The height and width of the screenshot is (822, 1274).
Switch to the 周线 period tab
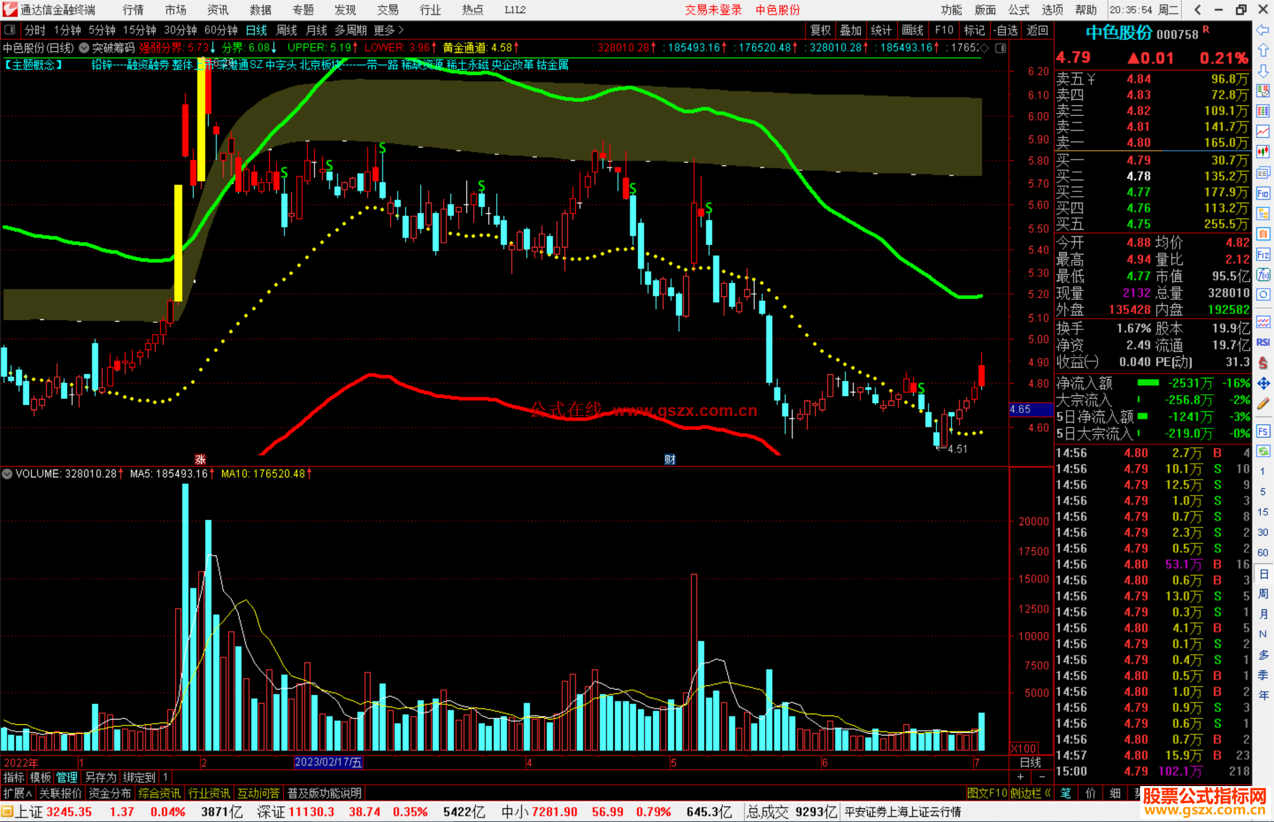pyautogui.click(x=287, y=29)
